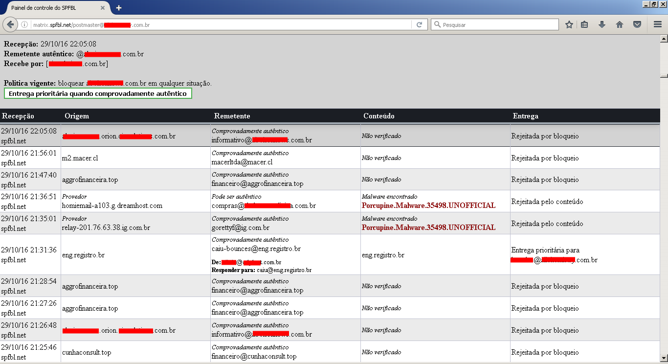Bookmark this page with the star icon

(x=569, y=24)
